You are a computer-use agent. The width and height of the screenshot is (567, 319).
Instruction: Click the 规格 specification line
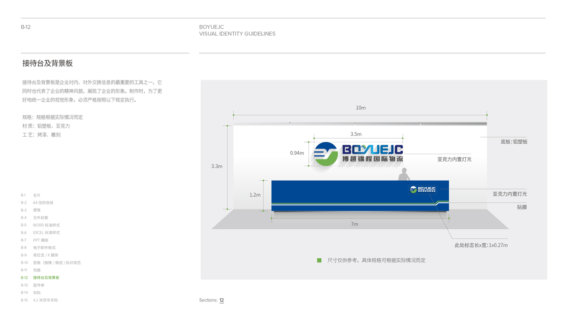(53, 117)
